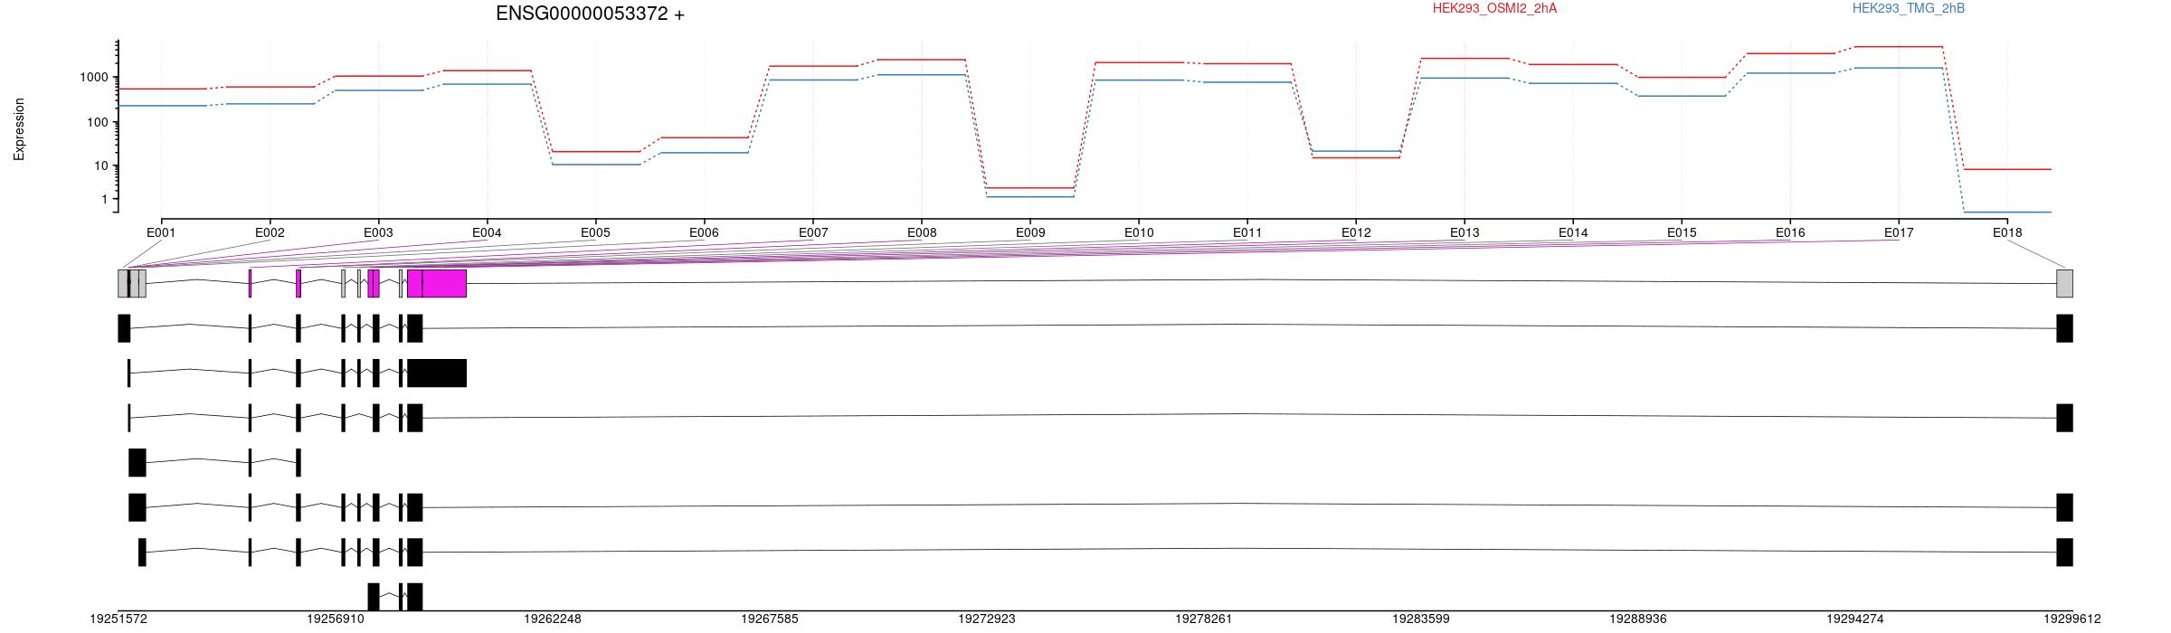Click genomic coordinate 19272923
Image resolution: width=2171 pixels, height=633 pixels.
point(987,619)
